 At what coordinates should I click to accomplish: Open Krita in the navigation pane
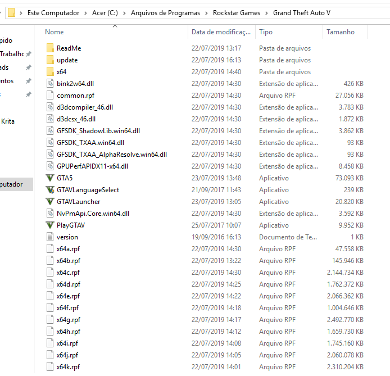(x=8, y=121)
